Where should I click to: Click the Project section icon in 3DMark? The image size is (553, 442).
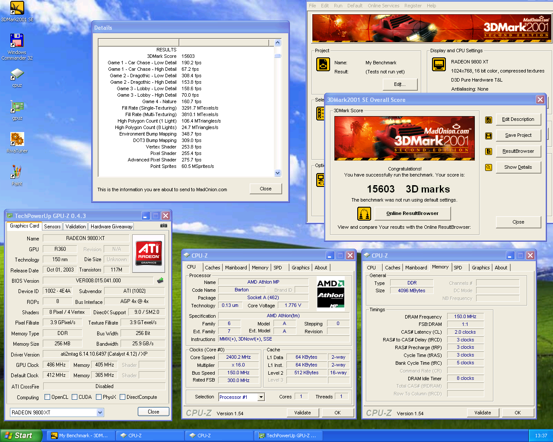tap(323, 64)
